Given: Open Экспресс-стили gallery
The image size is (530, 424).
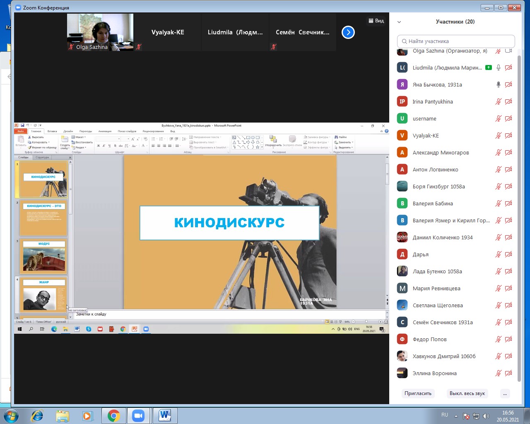Looking at the screenshot, I should click(292, 141).
